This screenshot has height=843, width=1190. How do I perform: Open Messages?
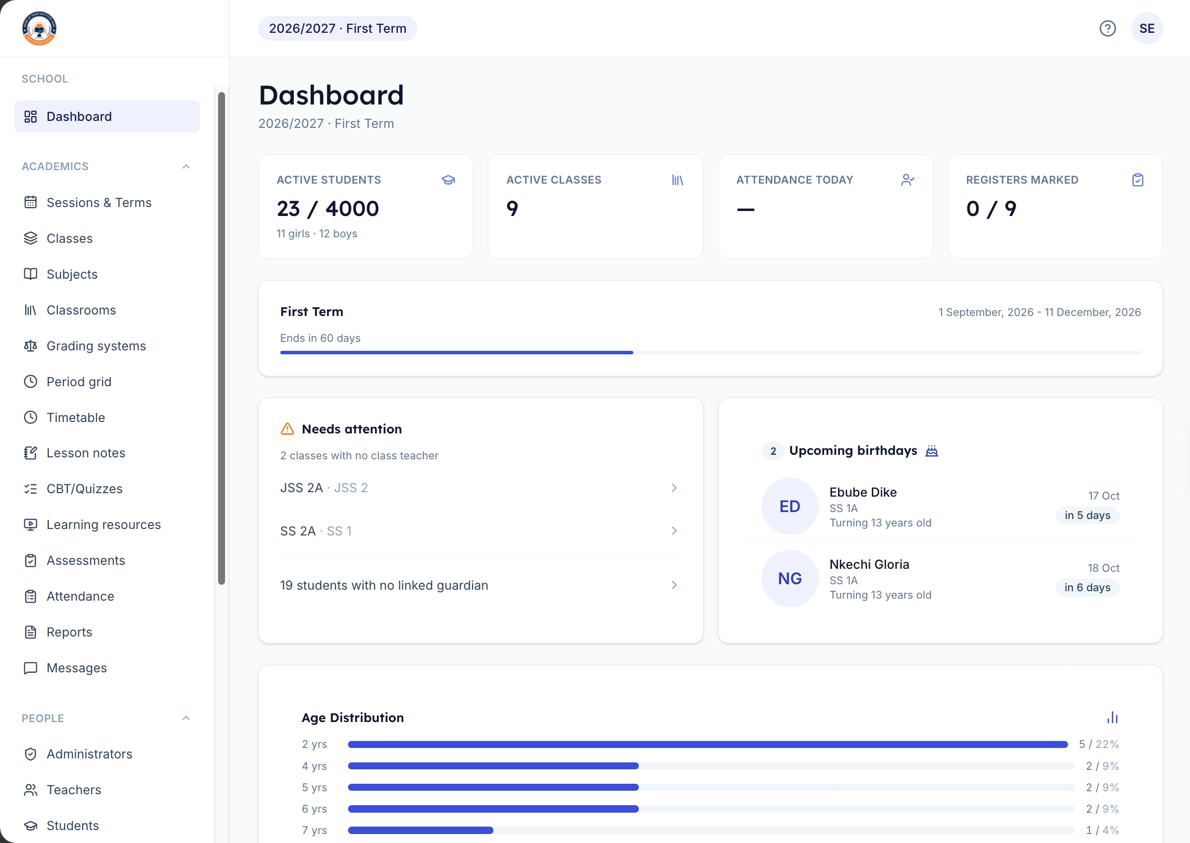(107, 668)
